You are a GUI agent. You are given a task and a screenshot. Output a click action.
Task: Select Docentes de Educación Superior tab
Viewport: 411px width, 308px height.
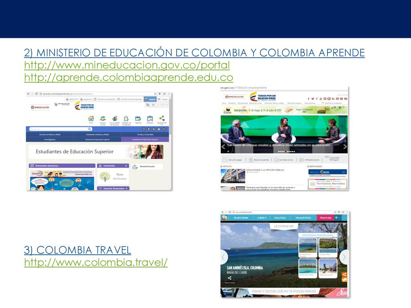pos(98,140)
